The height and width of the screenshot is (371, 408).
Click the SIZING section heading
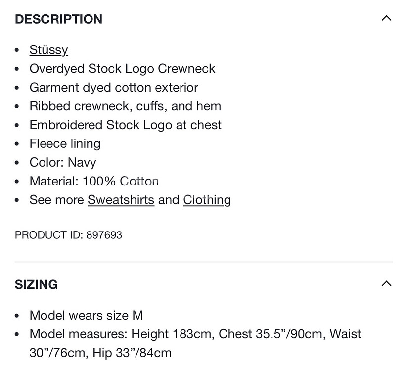pyautogui.click(x=36, y=284)
